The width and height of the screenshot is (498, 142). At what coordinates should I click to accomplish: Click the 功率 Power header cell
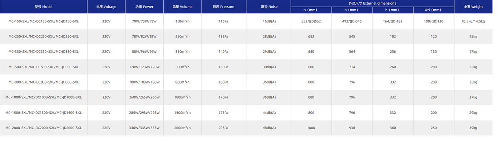[x=144, y=7]
